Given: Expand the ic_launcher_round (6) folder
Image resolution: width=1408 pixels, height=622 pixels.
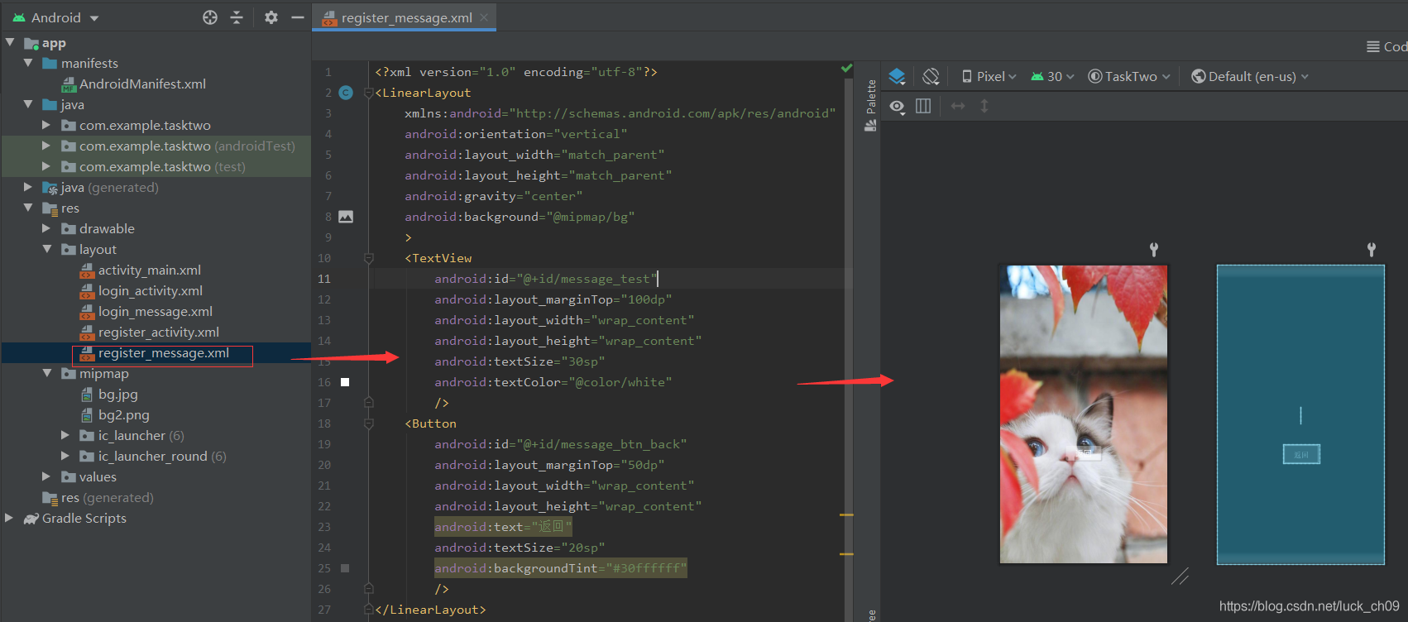Looking at the screenshot, I should pos(65,456).
